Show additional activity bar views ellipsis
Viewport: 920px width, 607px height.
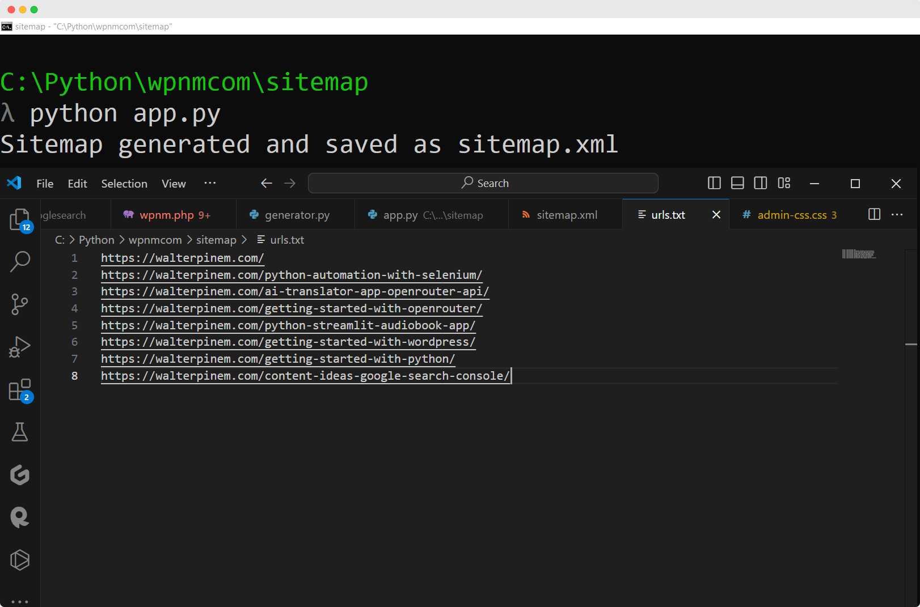click(x=20, y=601)
